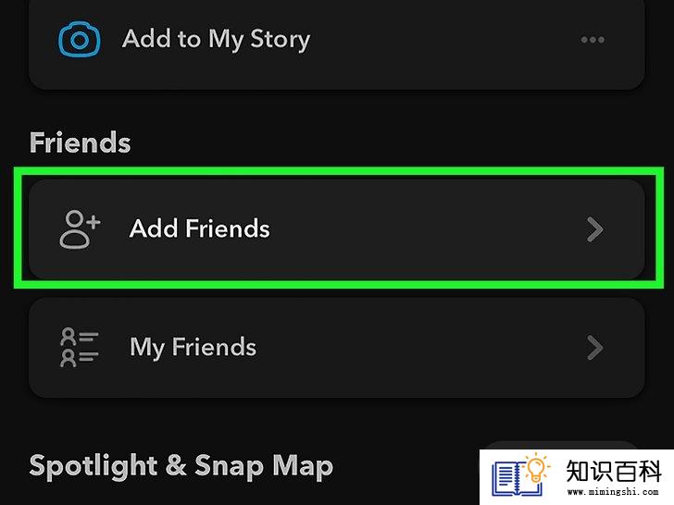Viewport: 674px width, 505px height.
Task: Tap the blue camera icon for My Story
Action: tap(80, 40)
